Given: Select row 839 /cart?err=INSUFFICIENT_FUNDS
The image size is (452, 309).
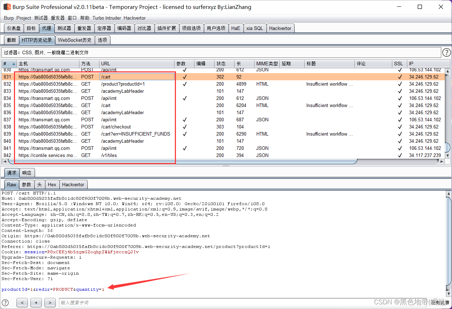Looking at the screenshot, I should 223,134.
